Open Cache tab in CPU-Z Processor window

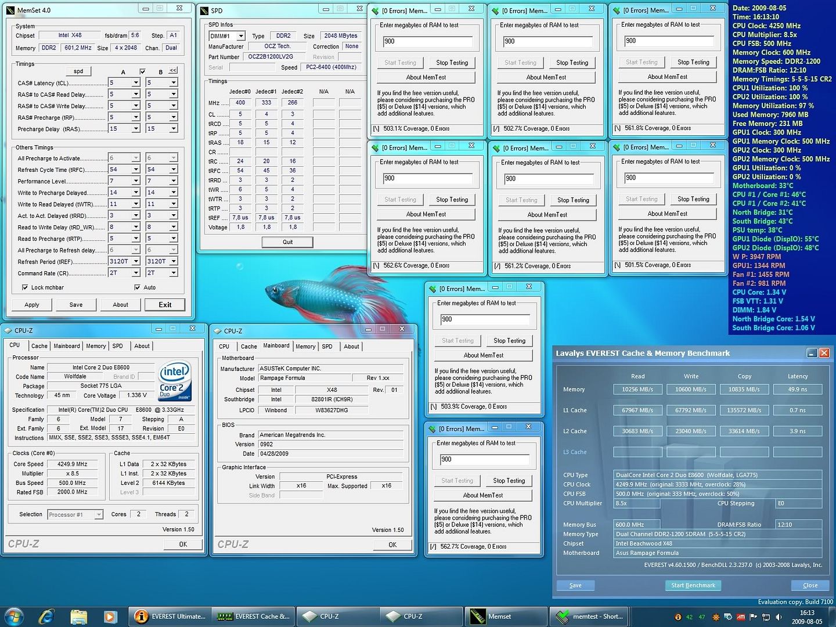pyautogui.click(x=39, y=346)
